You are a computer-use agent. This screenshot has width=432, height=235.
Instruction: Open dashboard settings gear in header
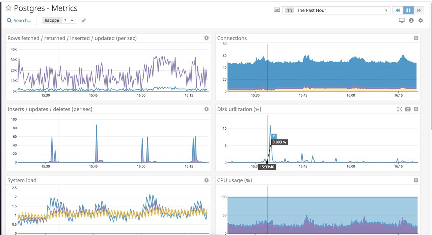(x=421, y=20)
